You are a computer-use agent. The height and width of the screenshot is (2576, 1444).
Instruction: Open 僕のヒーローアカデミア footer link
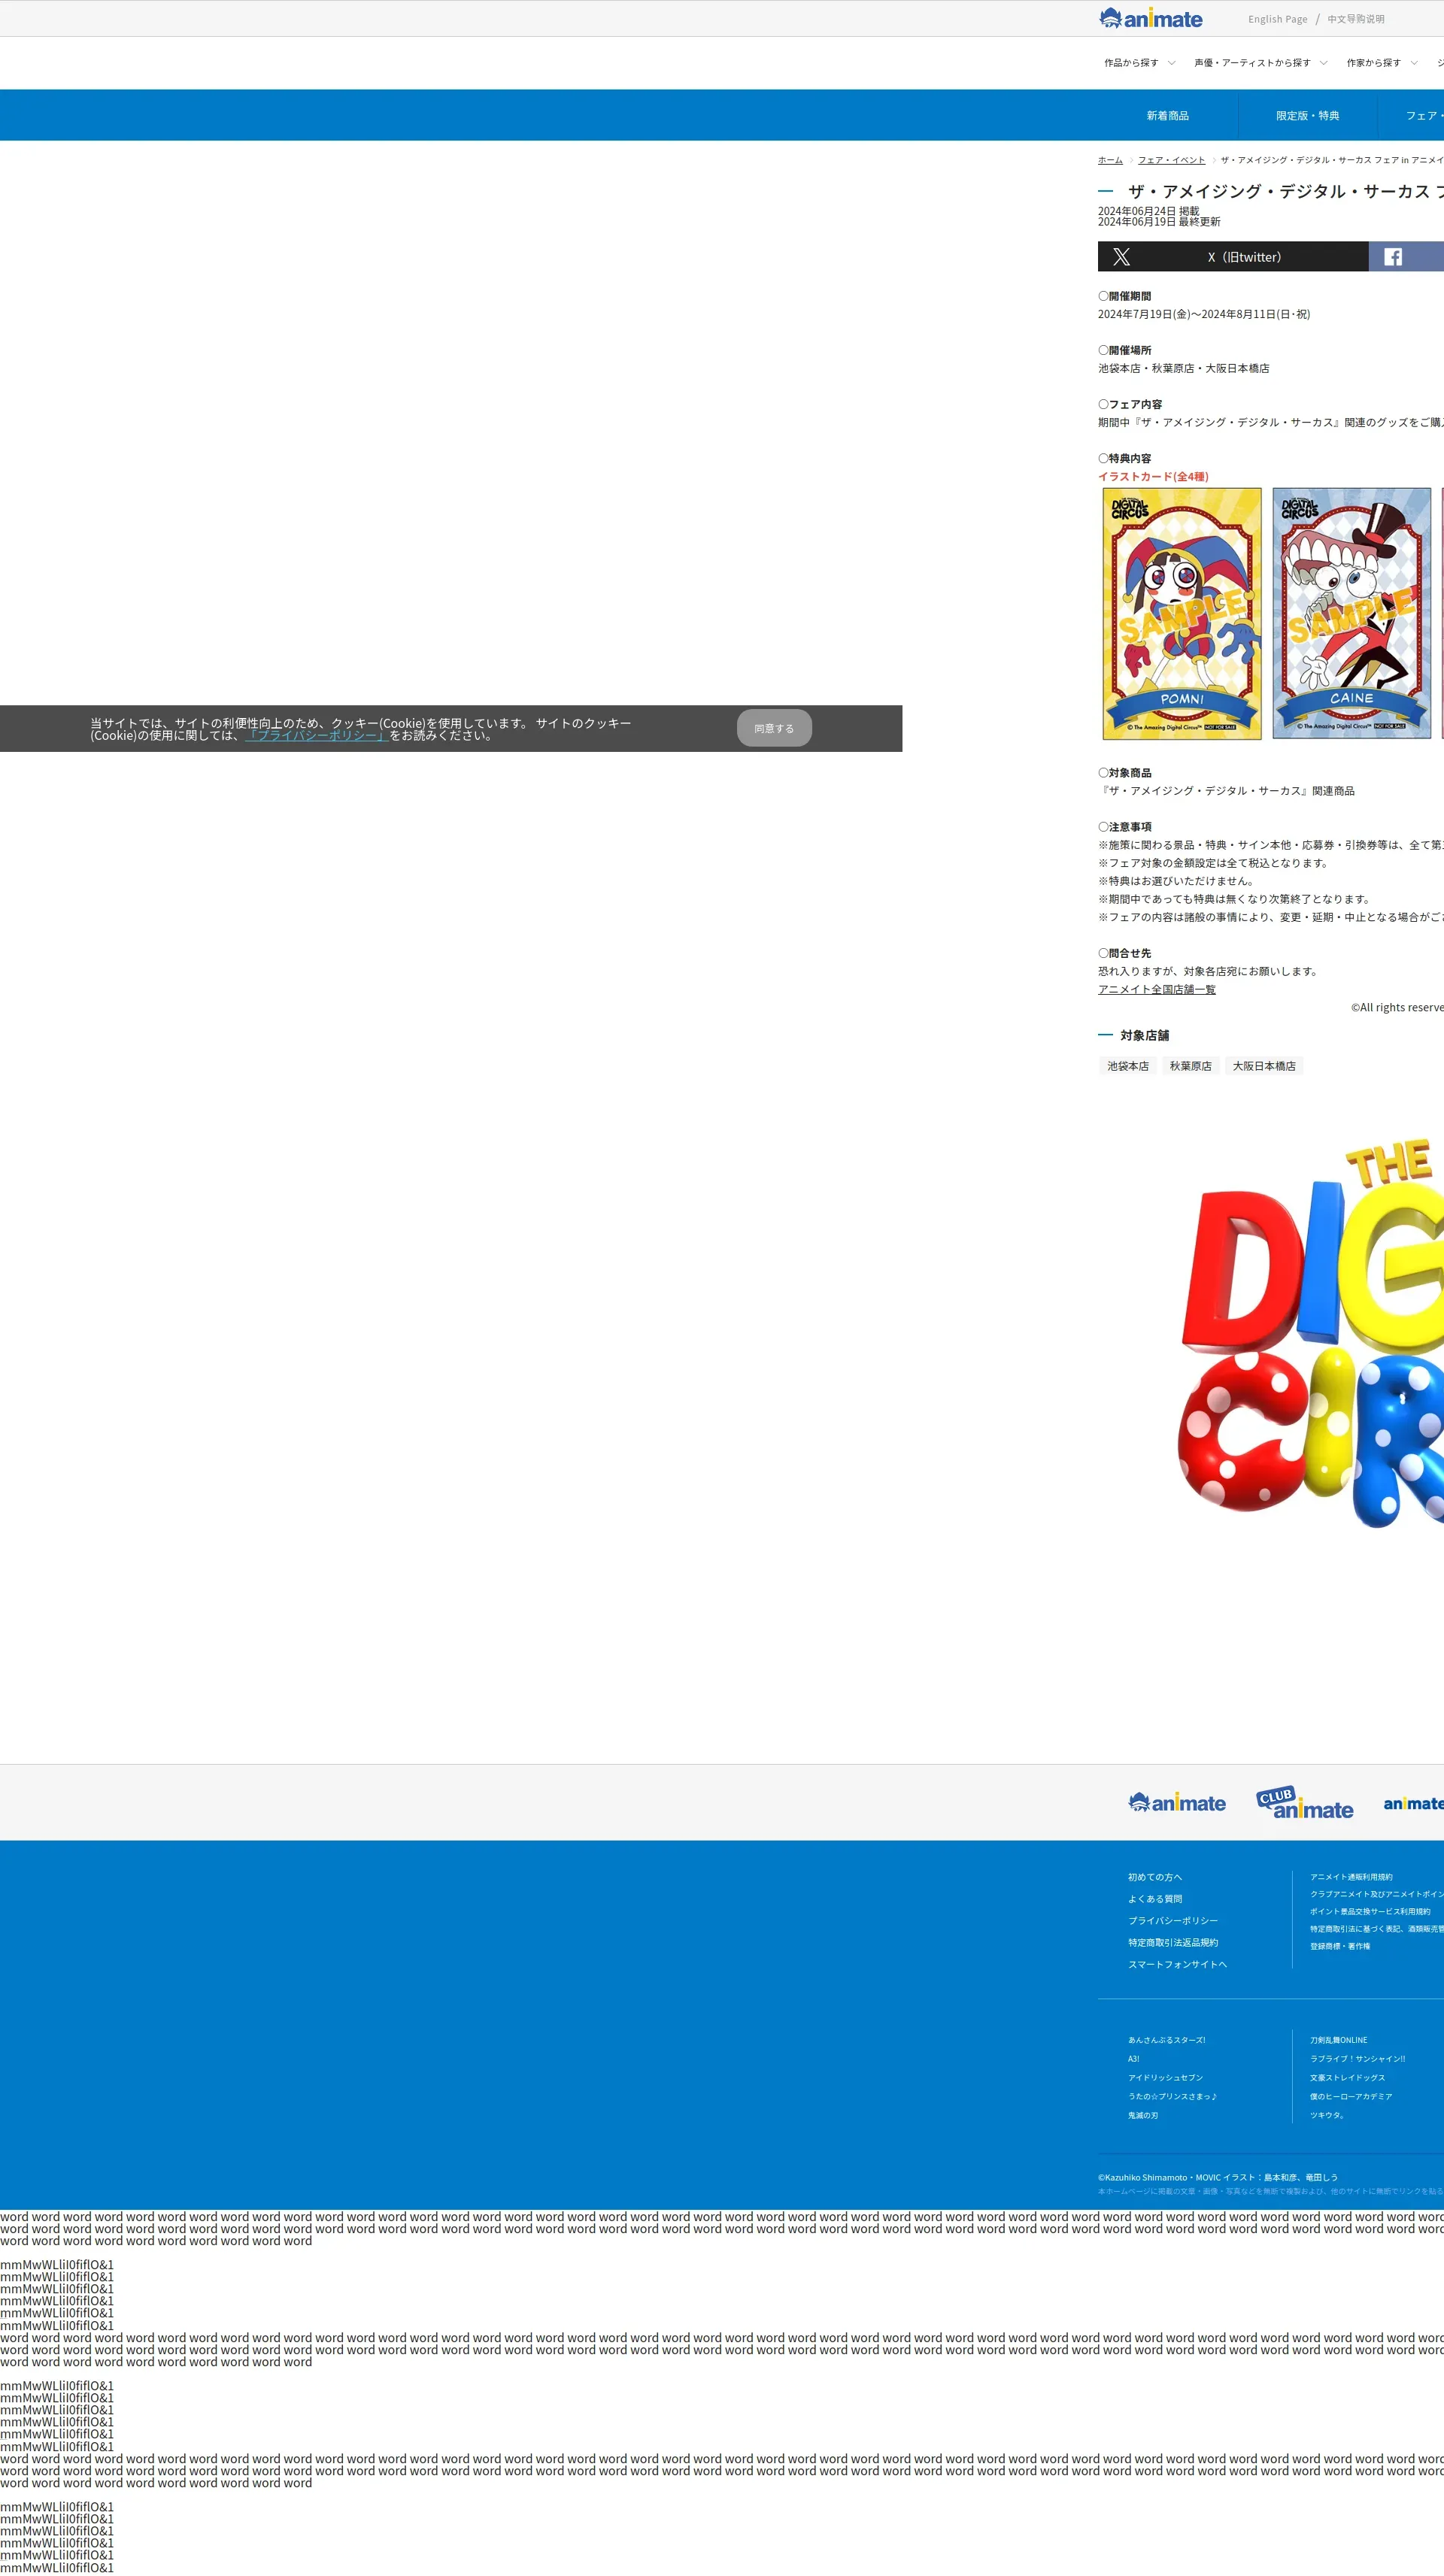[x=1351, y=2097]
